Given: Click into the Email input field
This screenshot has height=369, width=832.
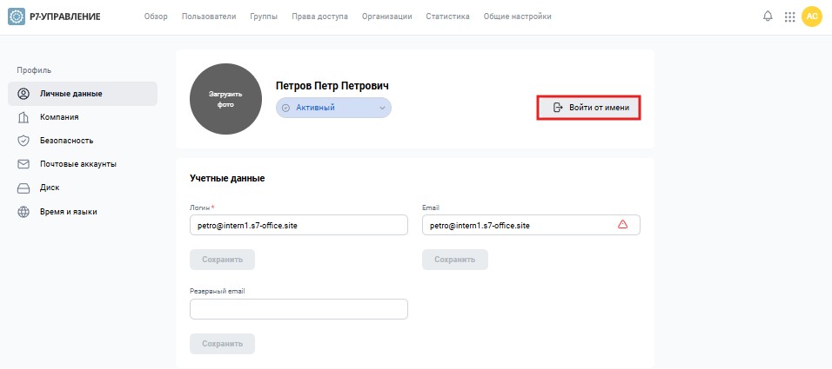Looking at the screenshot, I should pyautogui.click(x=531, y=225).
